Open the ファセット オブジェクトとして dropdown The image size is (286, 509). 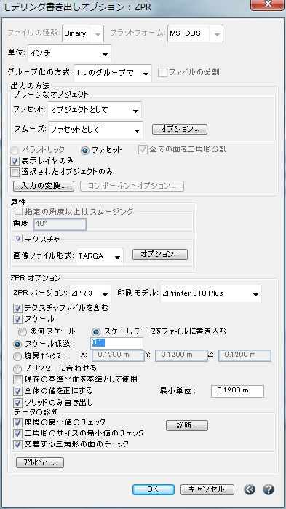95,110
